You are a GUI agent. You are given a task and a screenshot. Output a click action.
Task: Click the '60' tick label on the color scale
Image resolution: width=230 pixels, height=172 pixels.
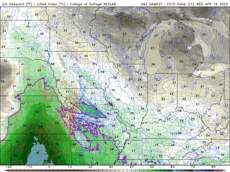point(172,167)
